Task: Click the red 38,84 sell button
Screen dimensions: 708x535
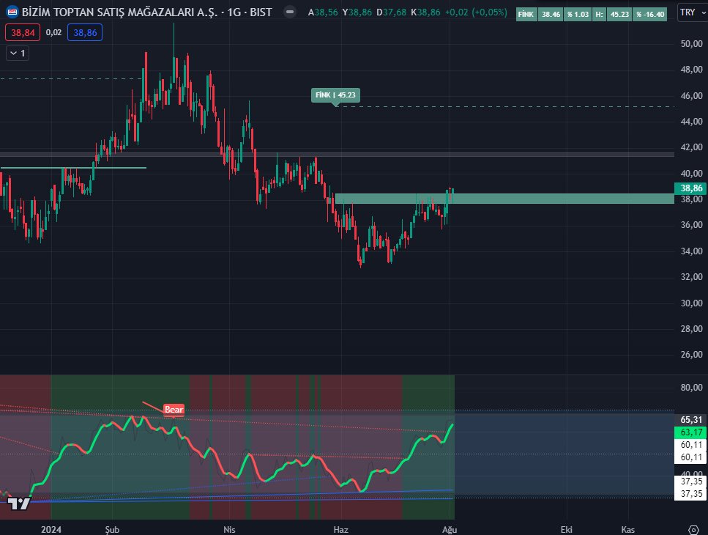Action: tap(23, 32)
